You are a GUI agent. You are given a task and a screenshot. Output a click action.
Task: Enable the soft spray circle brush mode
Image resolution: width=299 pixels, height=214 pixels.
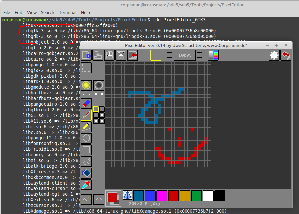click(x=98, y=85)
